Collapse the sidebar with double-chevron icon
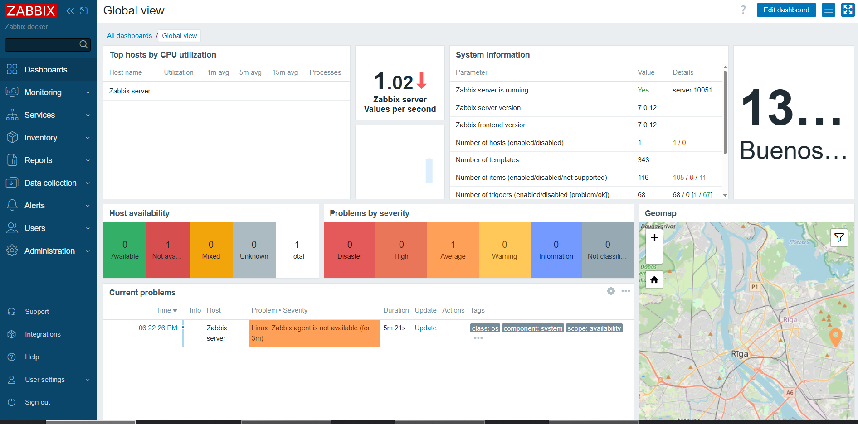Viewport: 858px width, 424px height. [70, 11]
